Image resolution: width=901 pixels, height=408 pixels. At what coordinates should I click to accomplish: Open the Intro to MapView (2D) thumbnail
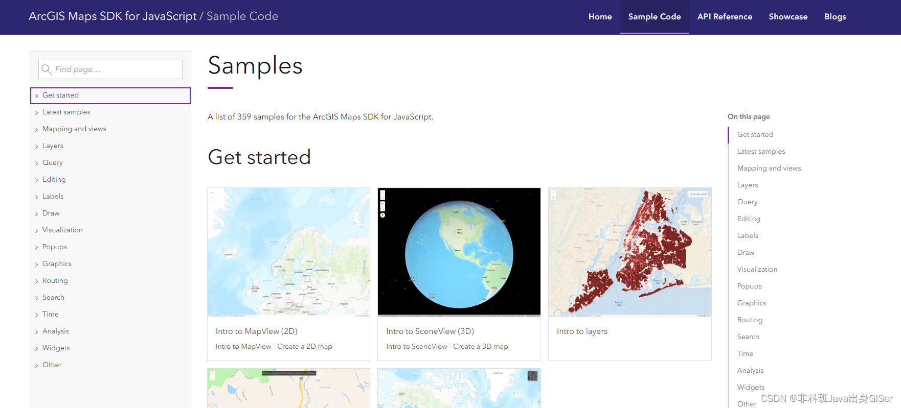pyautogui.click(x=288, y=252)
